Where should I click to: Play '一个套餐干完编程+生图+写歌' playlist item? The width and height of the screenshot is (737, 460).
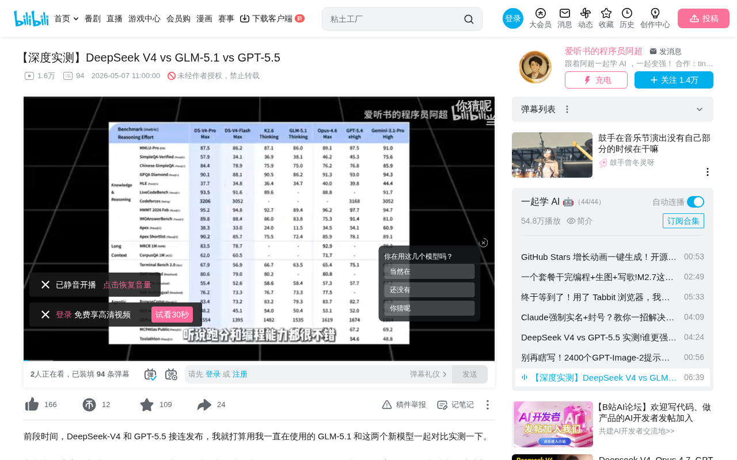[x=613, y=277]
